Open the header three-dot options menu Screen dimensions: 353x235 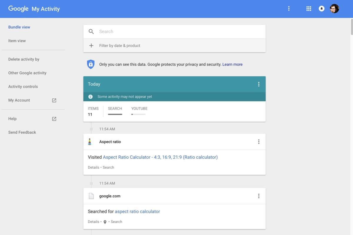[289, 9]
